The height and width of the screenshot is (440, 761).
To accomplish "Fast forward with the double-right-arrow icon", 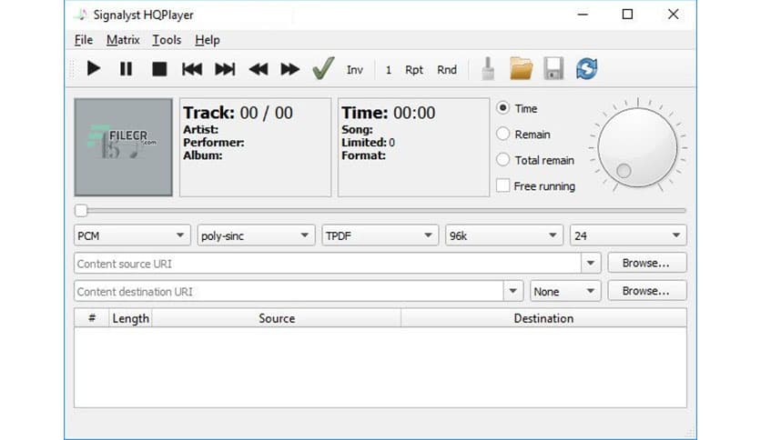I will coord(290,69).
